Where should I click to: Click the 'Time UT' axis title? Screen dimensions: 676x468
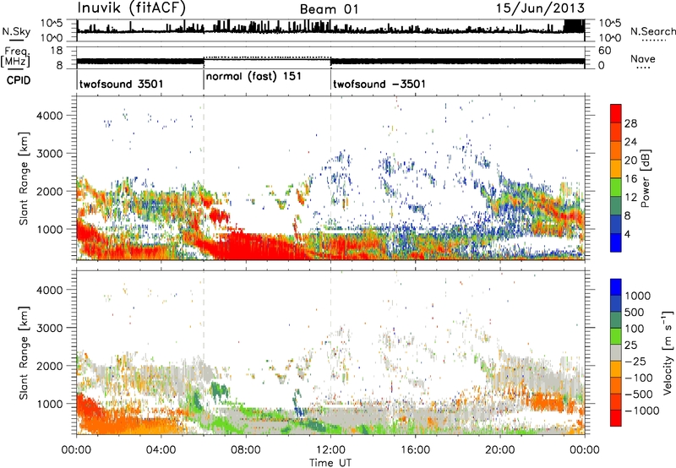coord(330,463)
